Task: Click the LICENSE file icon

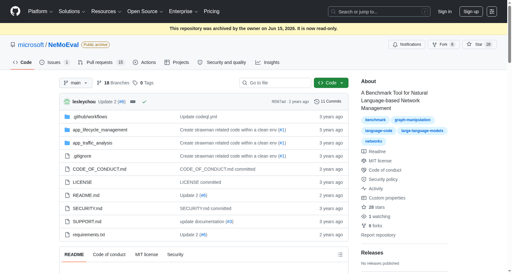Action: click(x=67, y=182)
